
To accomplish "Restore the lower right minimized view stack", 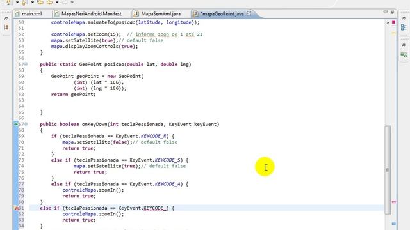I will point(404,45).
